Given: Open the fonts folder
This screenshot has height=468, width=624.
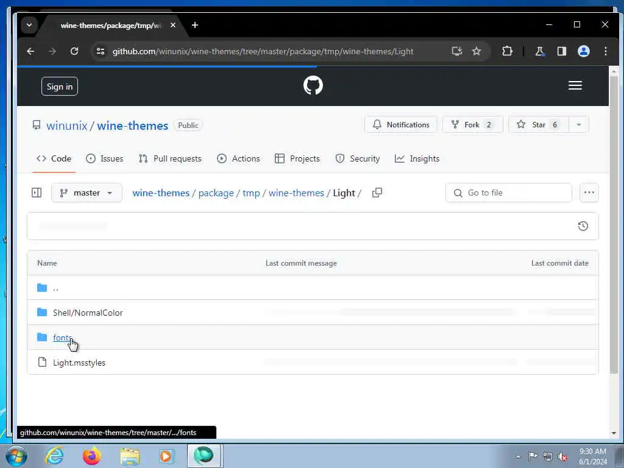Looking at the screenshot, I should point(63,338).
